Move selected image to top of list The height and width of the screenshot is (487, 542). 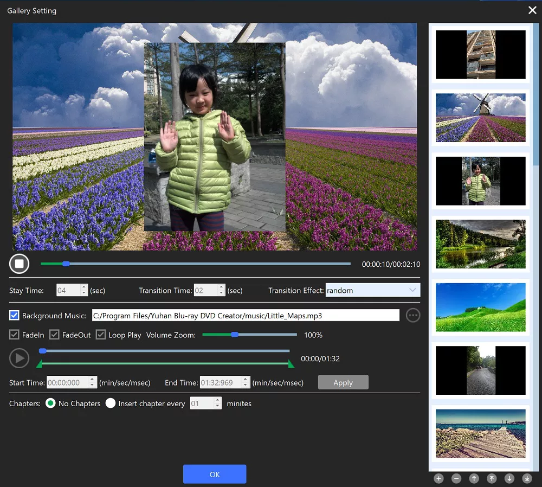click(492, 478)
